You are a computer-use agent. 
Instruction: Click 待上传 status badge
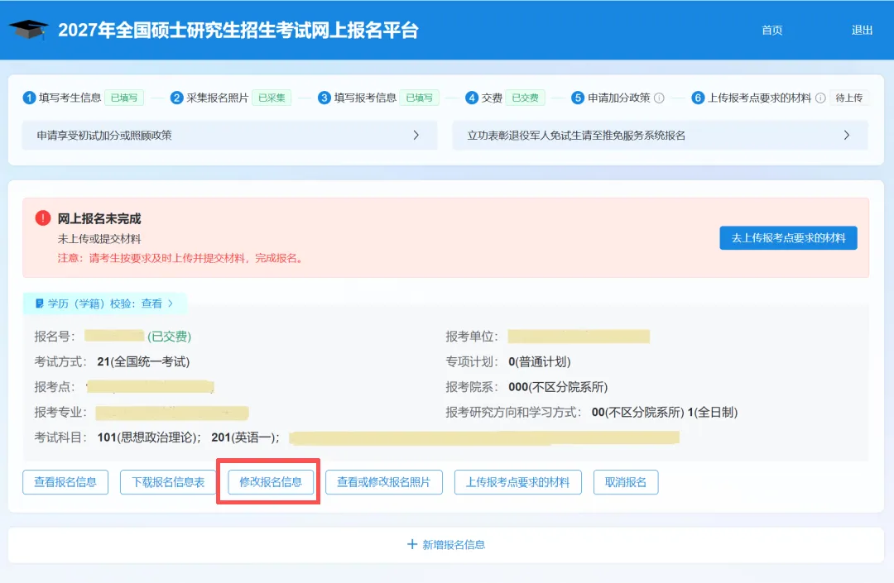pyautogui.click(x=849, y=98)
